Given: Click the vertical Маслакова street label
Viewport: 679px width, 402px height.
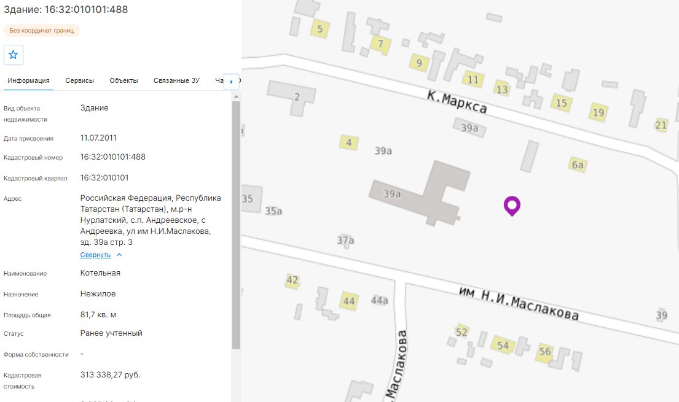Looking at the screenshot, I should tap(397, 365).
